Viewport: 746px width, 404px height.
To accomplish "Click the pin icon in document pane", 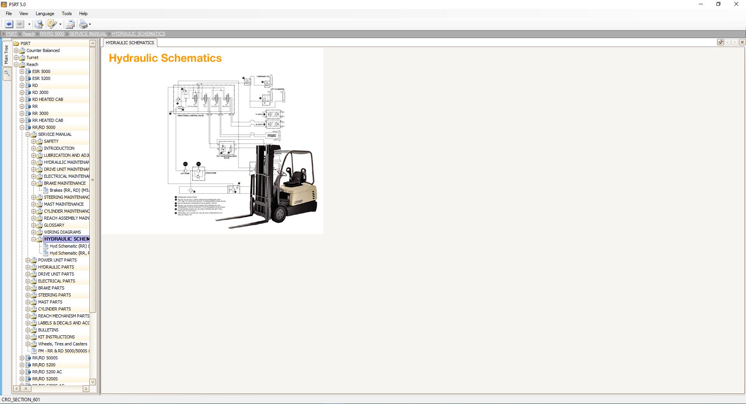I will click(x=720, y=42).
